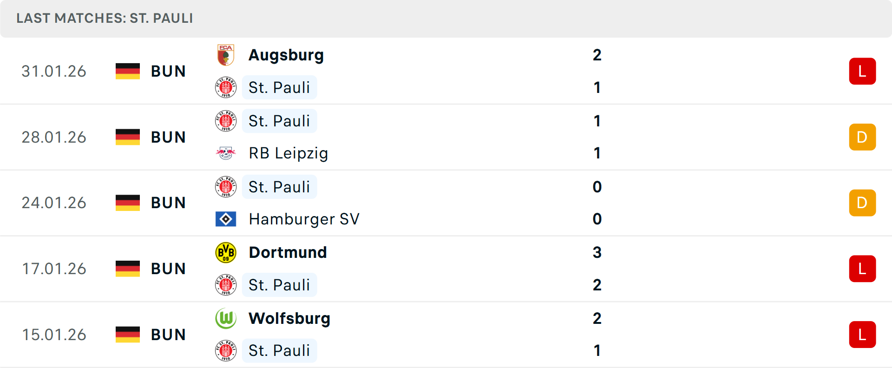The image size is (892, 368).
Task: Toggle the L badge for the Wolfsburg defeat
Action: tap(863, 335)
